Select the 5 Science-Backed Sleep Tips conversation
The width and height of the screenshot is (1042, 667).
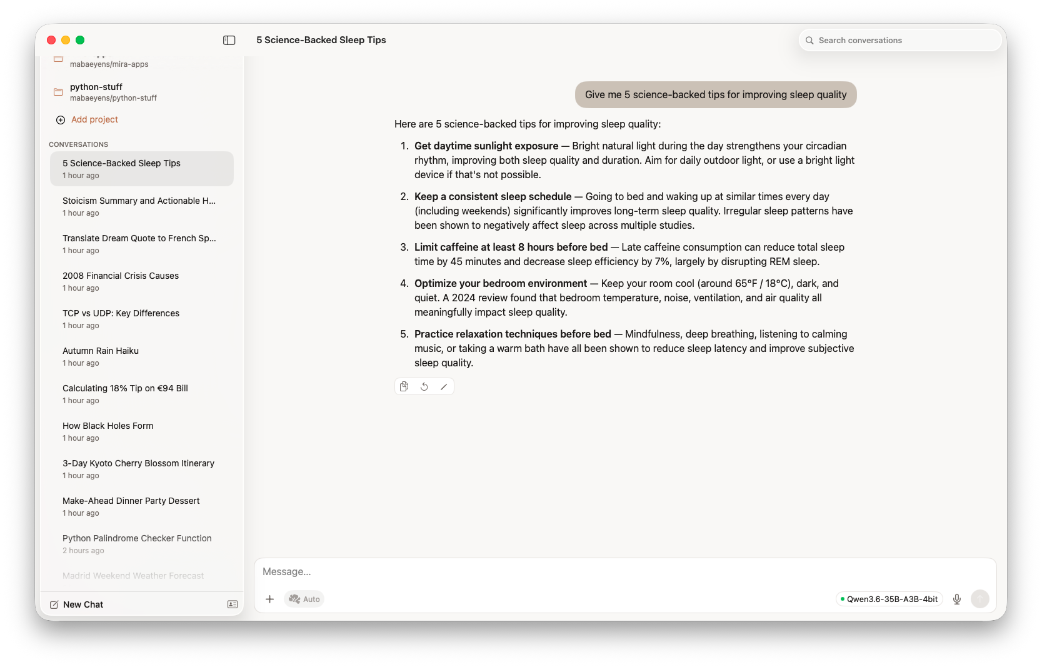[141, 169]
